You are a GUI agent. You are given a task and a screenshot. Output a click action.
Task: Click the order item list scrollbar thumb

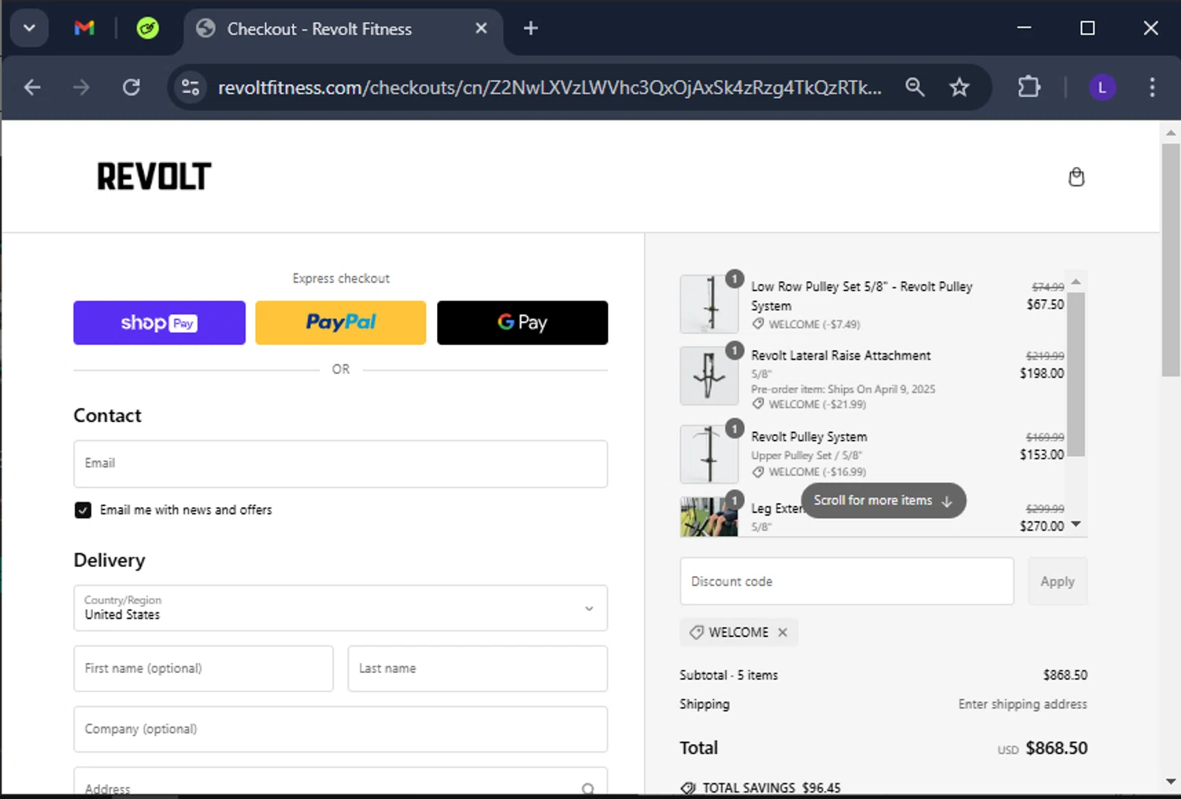(1076, 374)
